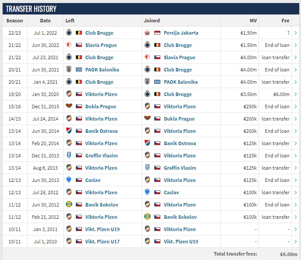Viewport: 301px width, 260px height.
Task: Click the Banik Ostrava crest in the Joined column
Action: click(148, 143)
